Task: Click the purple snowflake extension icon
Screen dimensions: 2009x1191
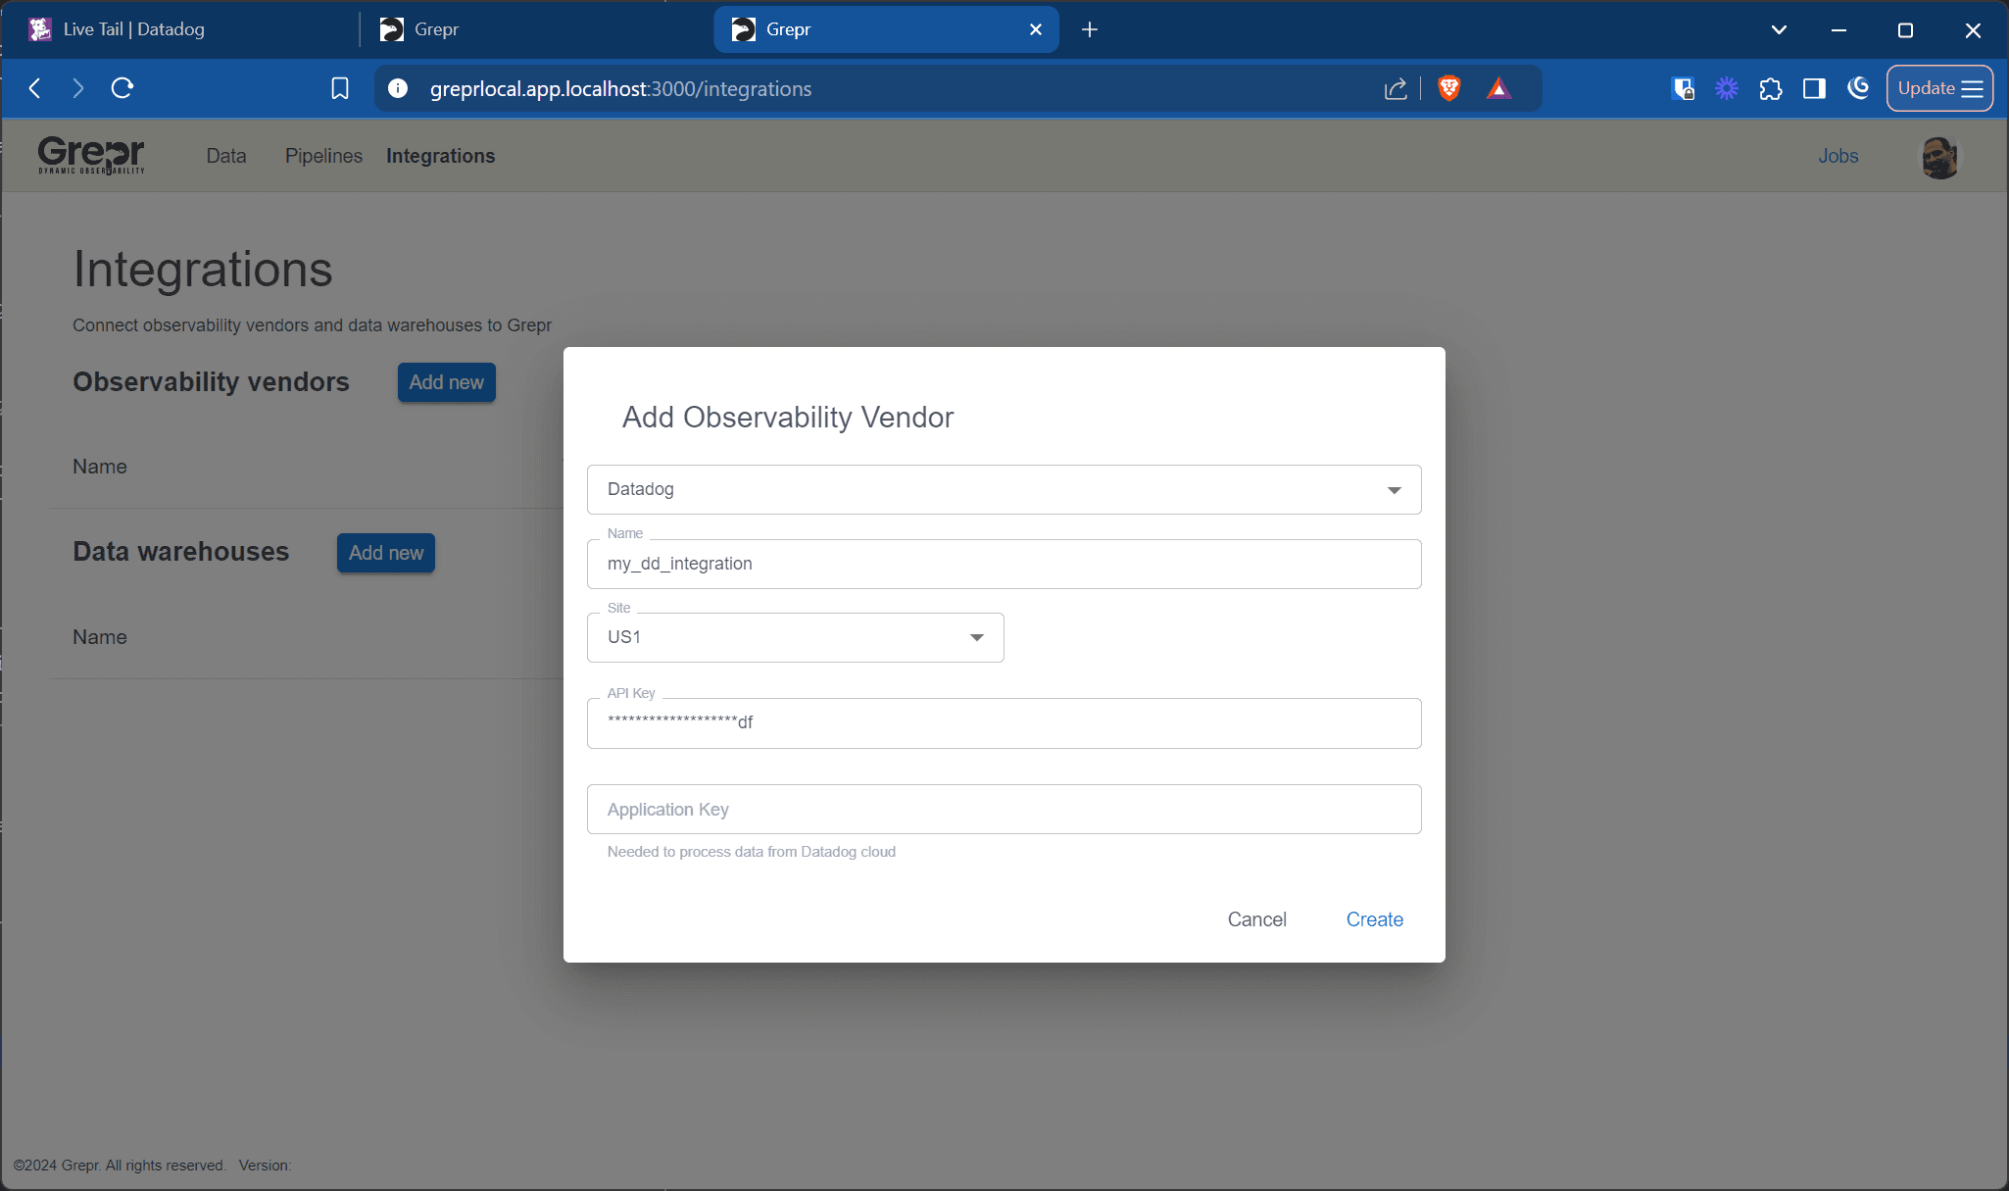Action: coord(1727,88)
